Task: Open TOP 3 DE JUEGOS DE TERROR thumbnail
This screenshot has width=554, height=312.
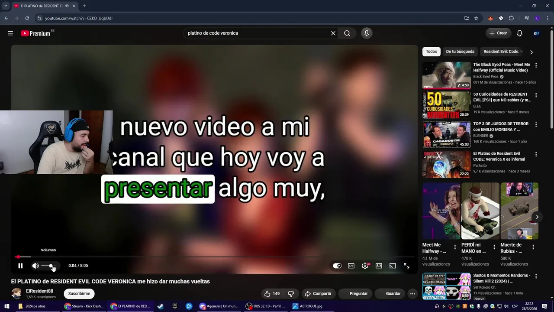Action: coord(446,134)
